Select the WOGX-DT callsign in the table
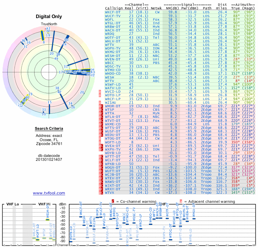This screenshot has height=248, width=258. (x=113, y=167)
